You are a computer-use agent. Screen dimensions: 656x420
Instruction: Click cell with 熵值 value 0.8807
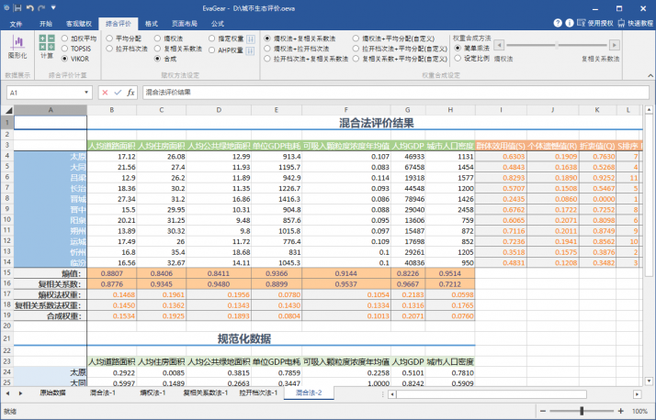[x=112, y=273]
